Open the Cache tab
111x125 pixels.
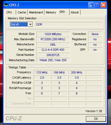tap(22, 12)
